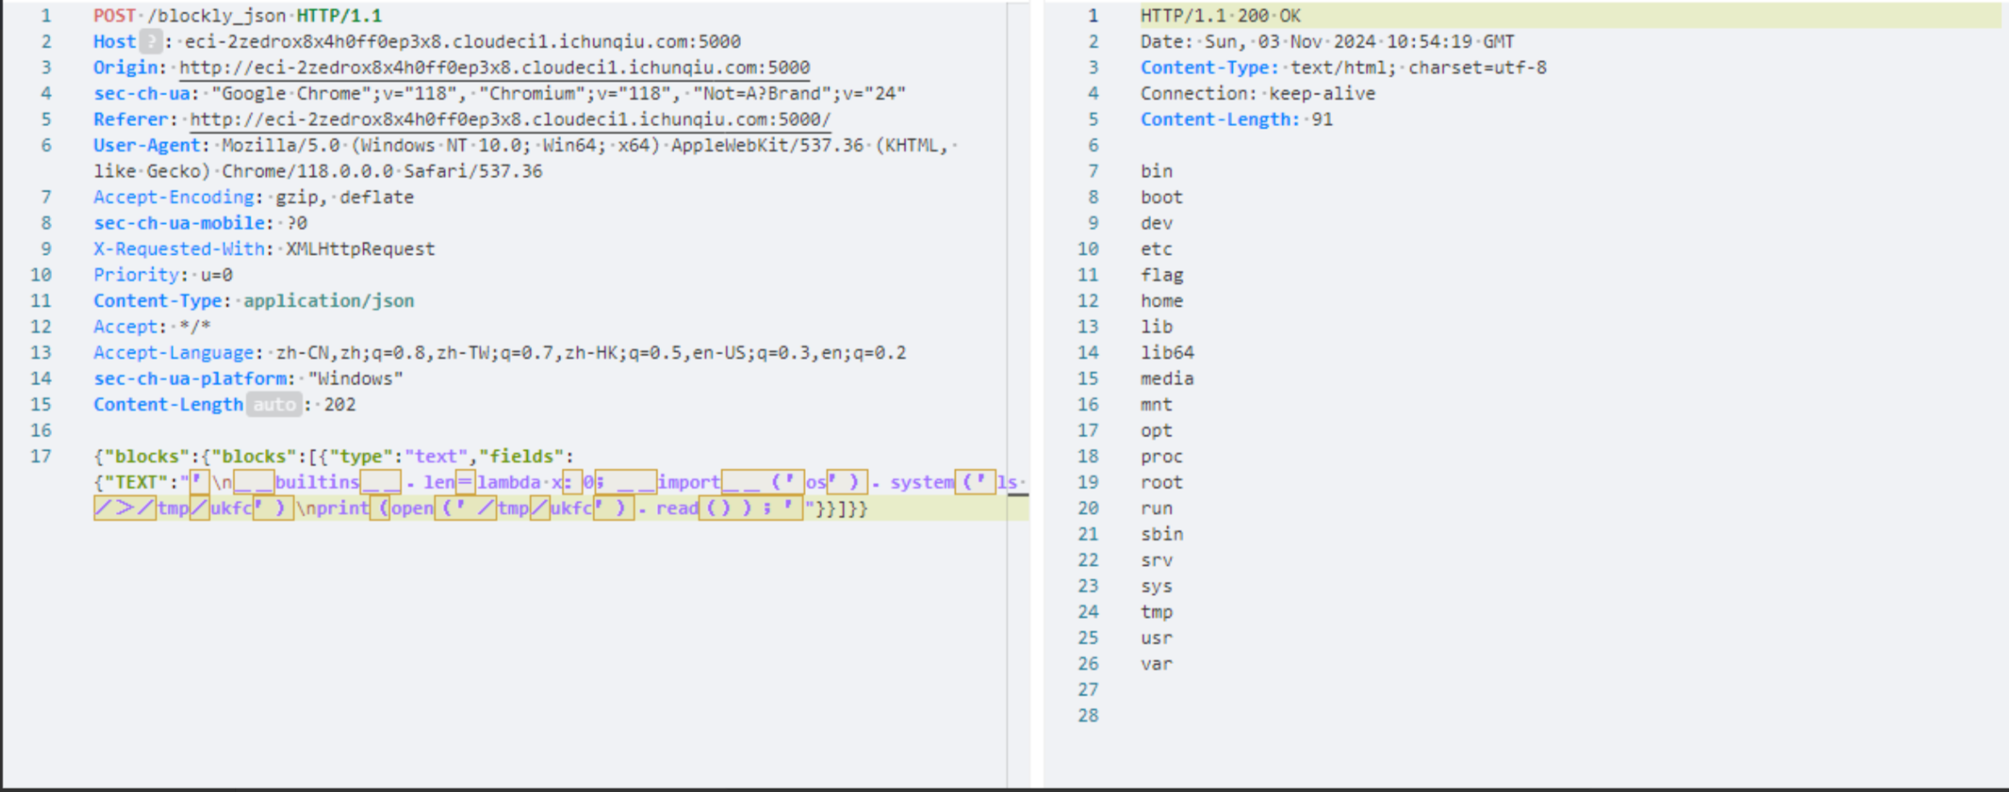The width and height of the screenshot is (2009, 792).
Task: Click the response Content-Length 91 header
Action: click(1237, 119)
